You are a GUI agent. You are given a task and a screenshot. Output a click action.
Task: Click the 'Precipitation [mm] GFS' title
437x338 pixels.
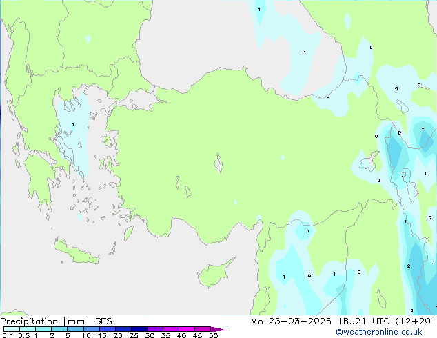point(56,321)
